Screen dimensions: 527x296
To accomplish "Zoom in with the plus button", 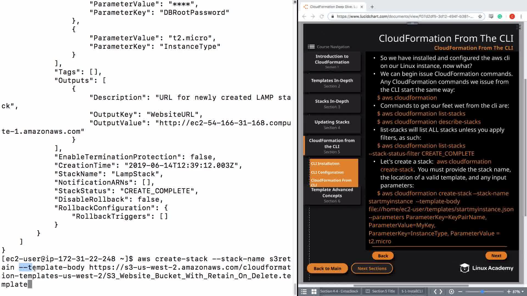I will point(509,292).
